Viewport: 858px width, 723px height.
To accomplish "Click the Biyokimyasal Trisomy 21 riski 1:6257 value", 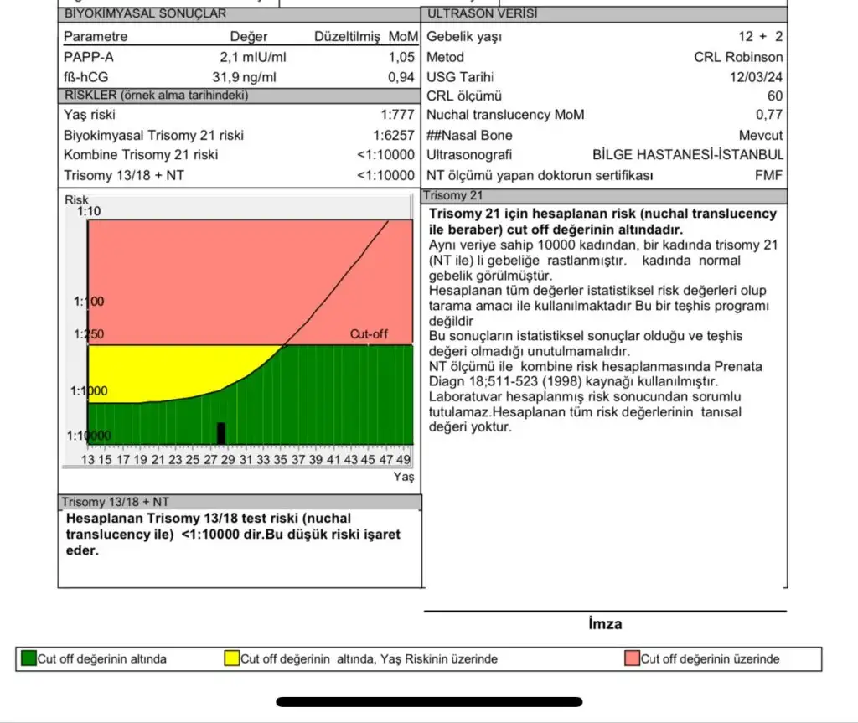I will [394, 135].
